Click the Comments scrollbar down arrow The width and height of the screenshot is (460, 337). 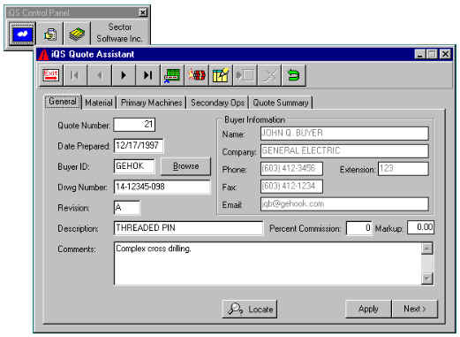click(x=426, y=278)
